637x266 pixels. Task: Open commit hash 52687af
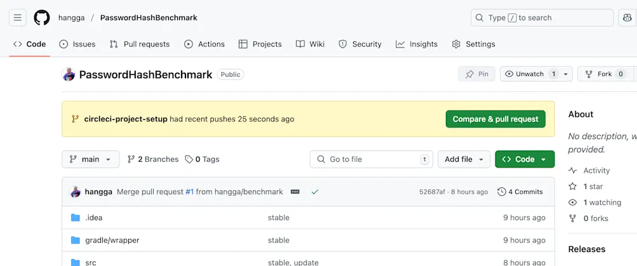432,192
